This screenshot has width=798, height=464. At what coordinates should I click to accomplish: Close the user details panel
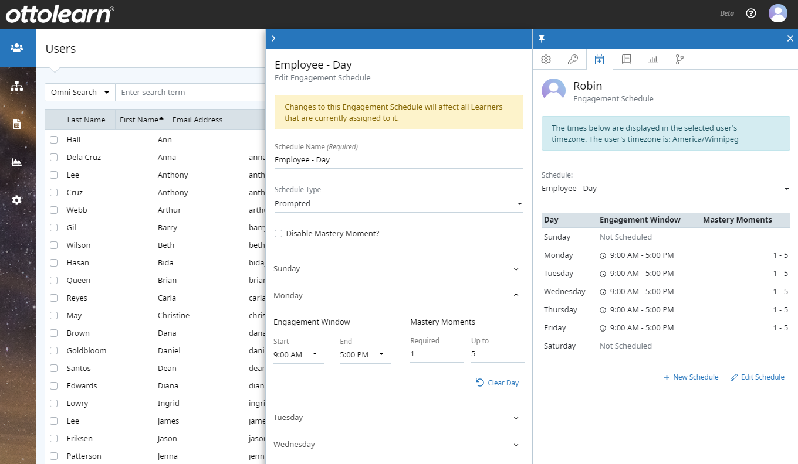tap(790, 39)
